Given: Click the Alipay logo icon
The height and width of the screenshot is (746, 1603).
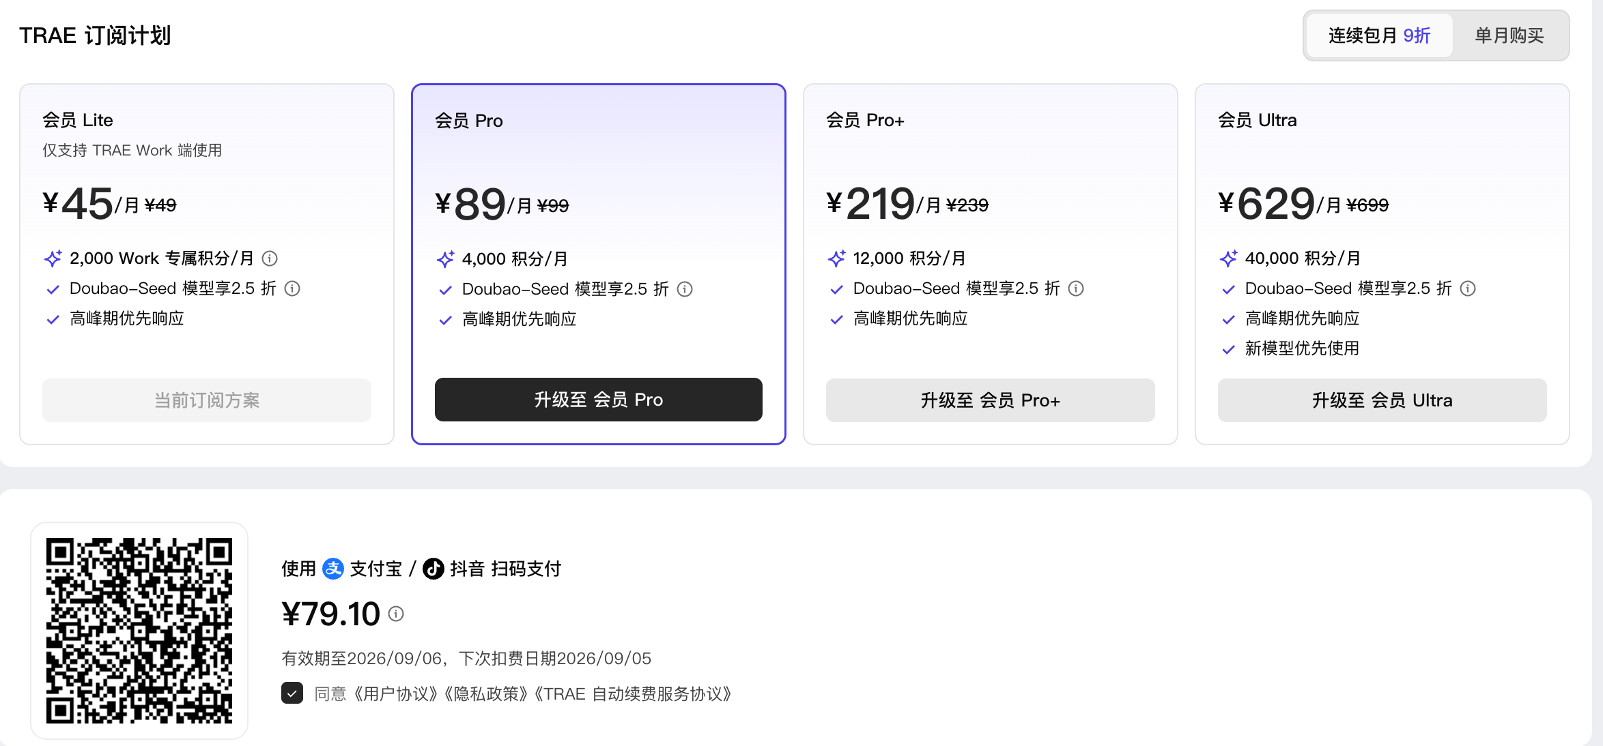Looking at the screenshot, I should [333, 569].
